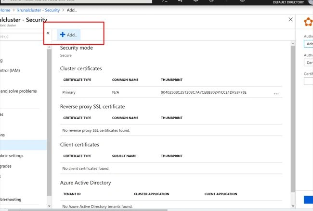Collapse the sidebar with the double chevron
Screen dimensions: 313x211
[x=48, y=33]
